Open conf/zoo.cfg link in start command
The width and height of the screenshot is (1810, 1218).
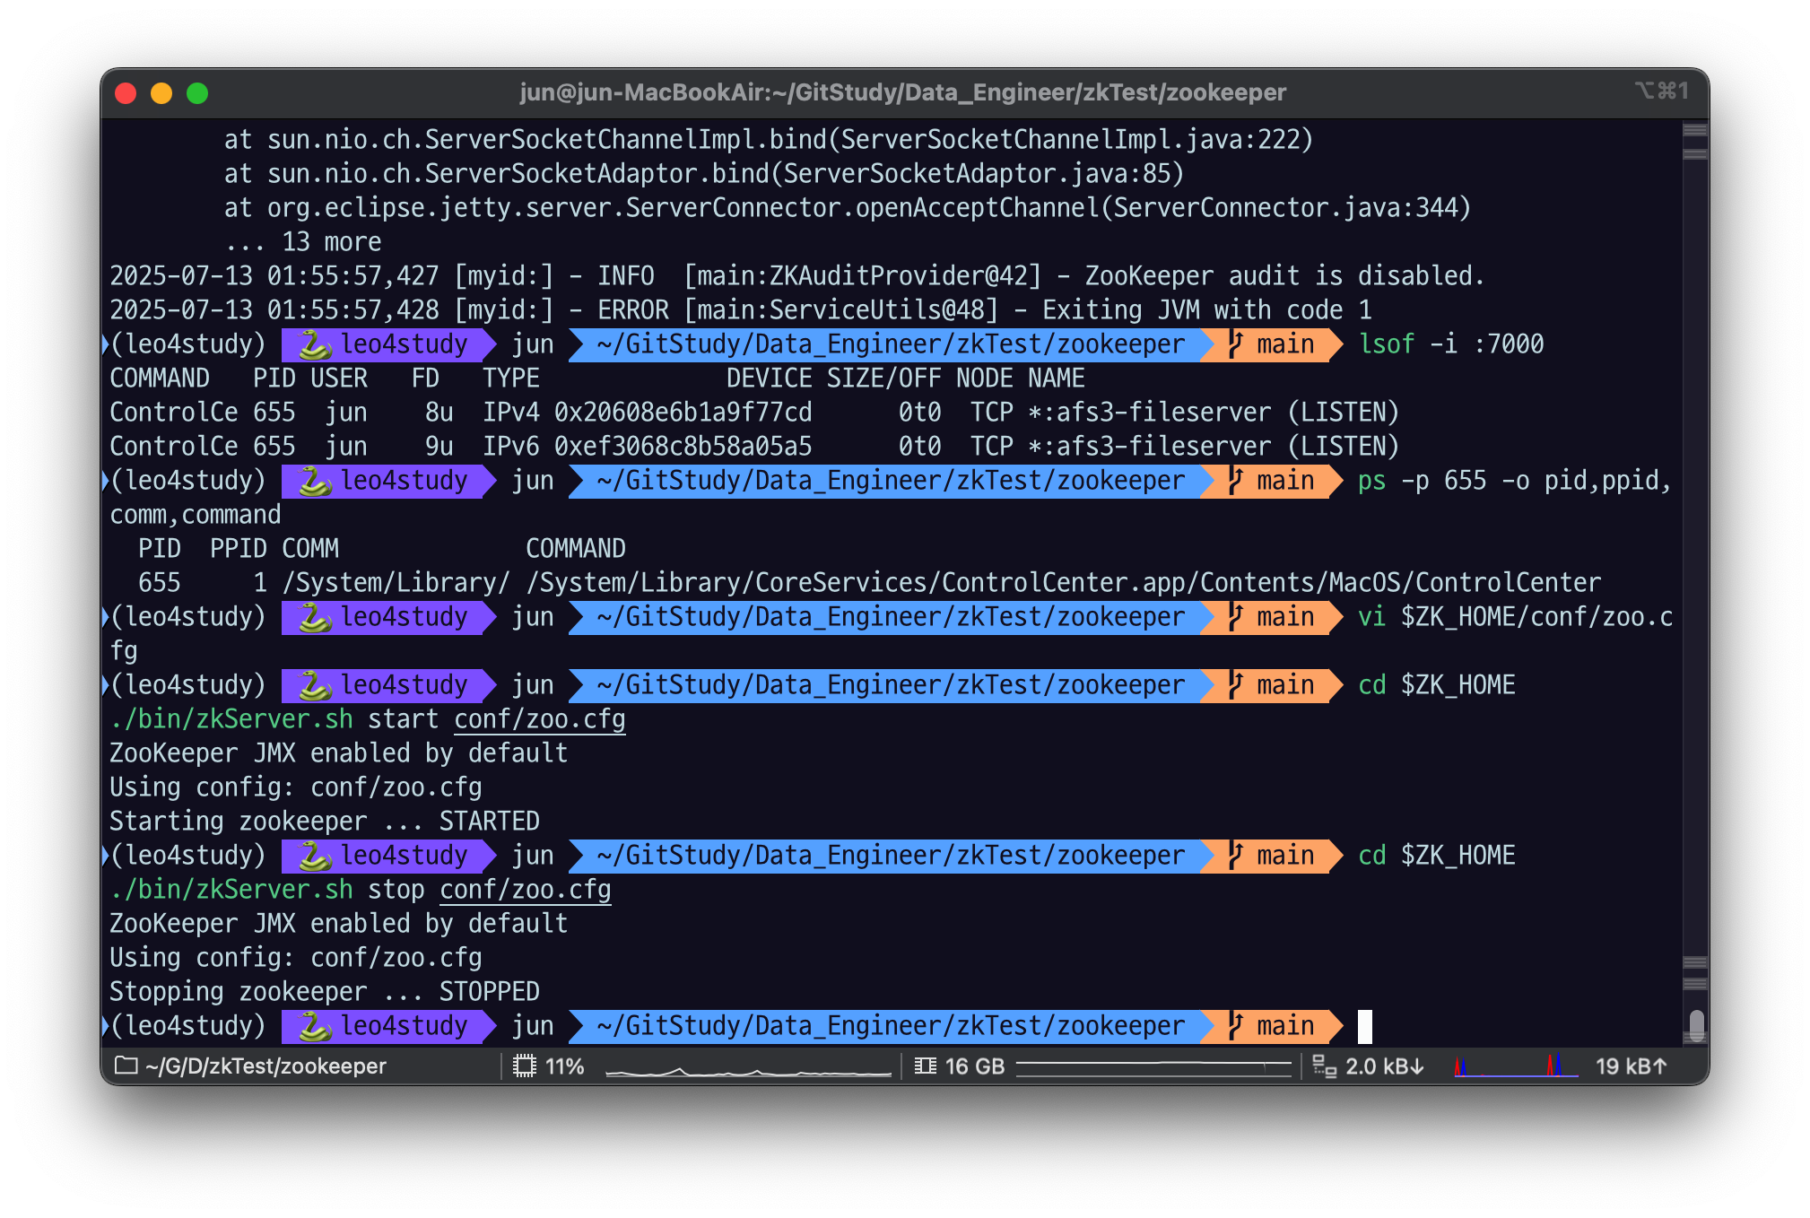coord(539,719)
